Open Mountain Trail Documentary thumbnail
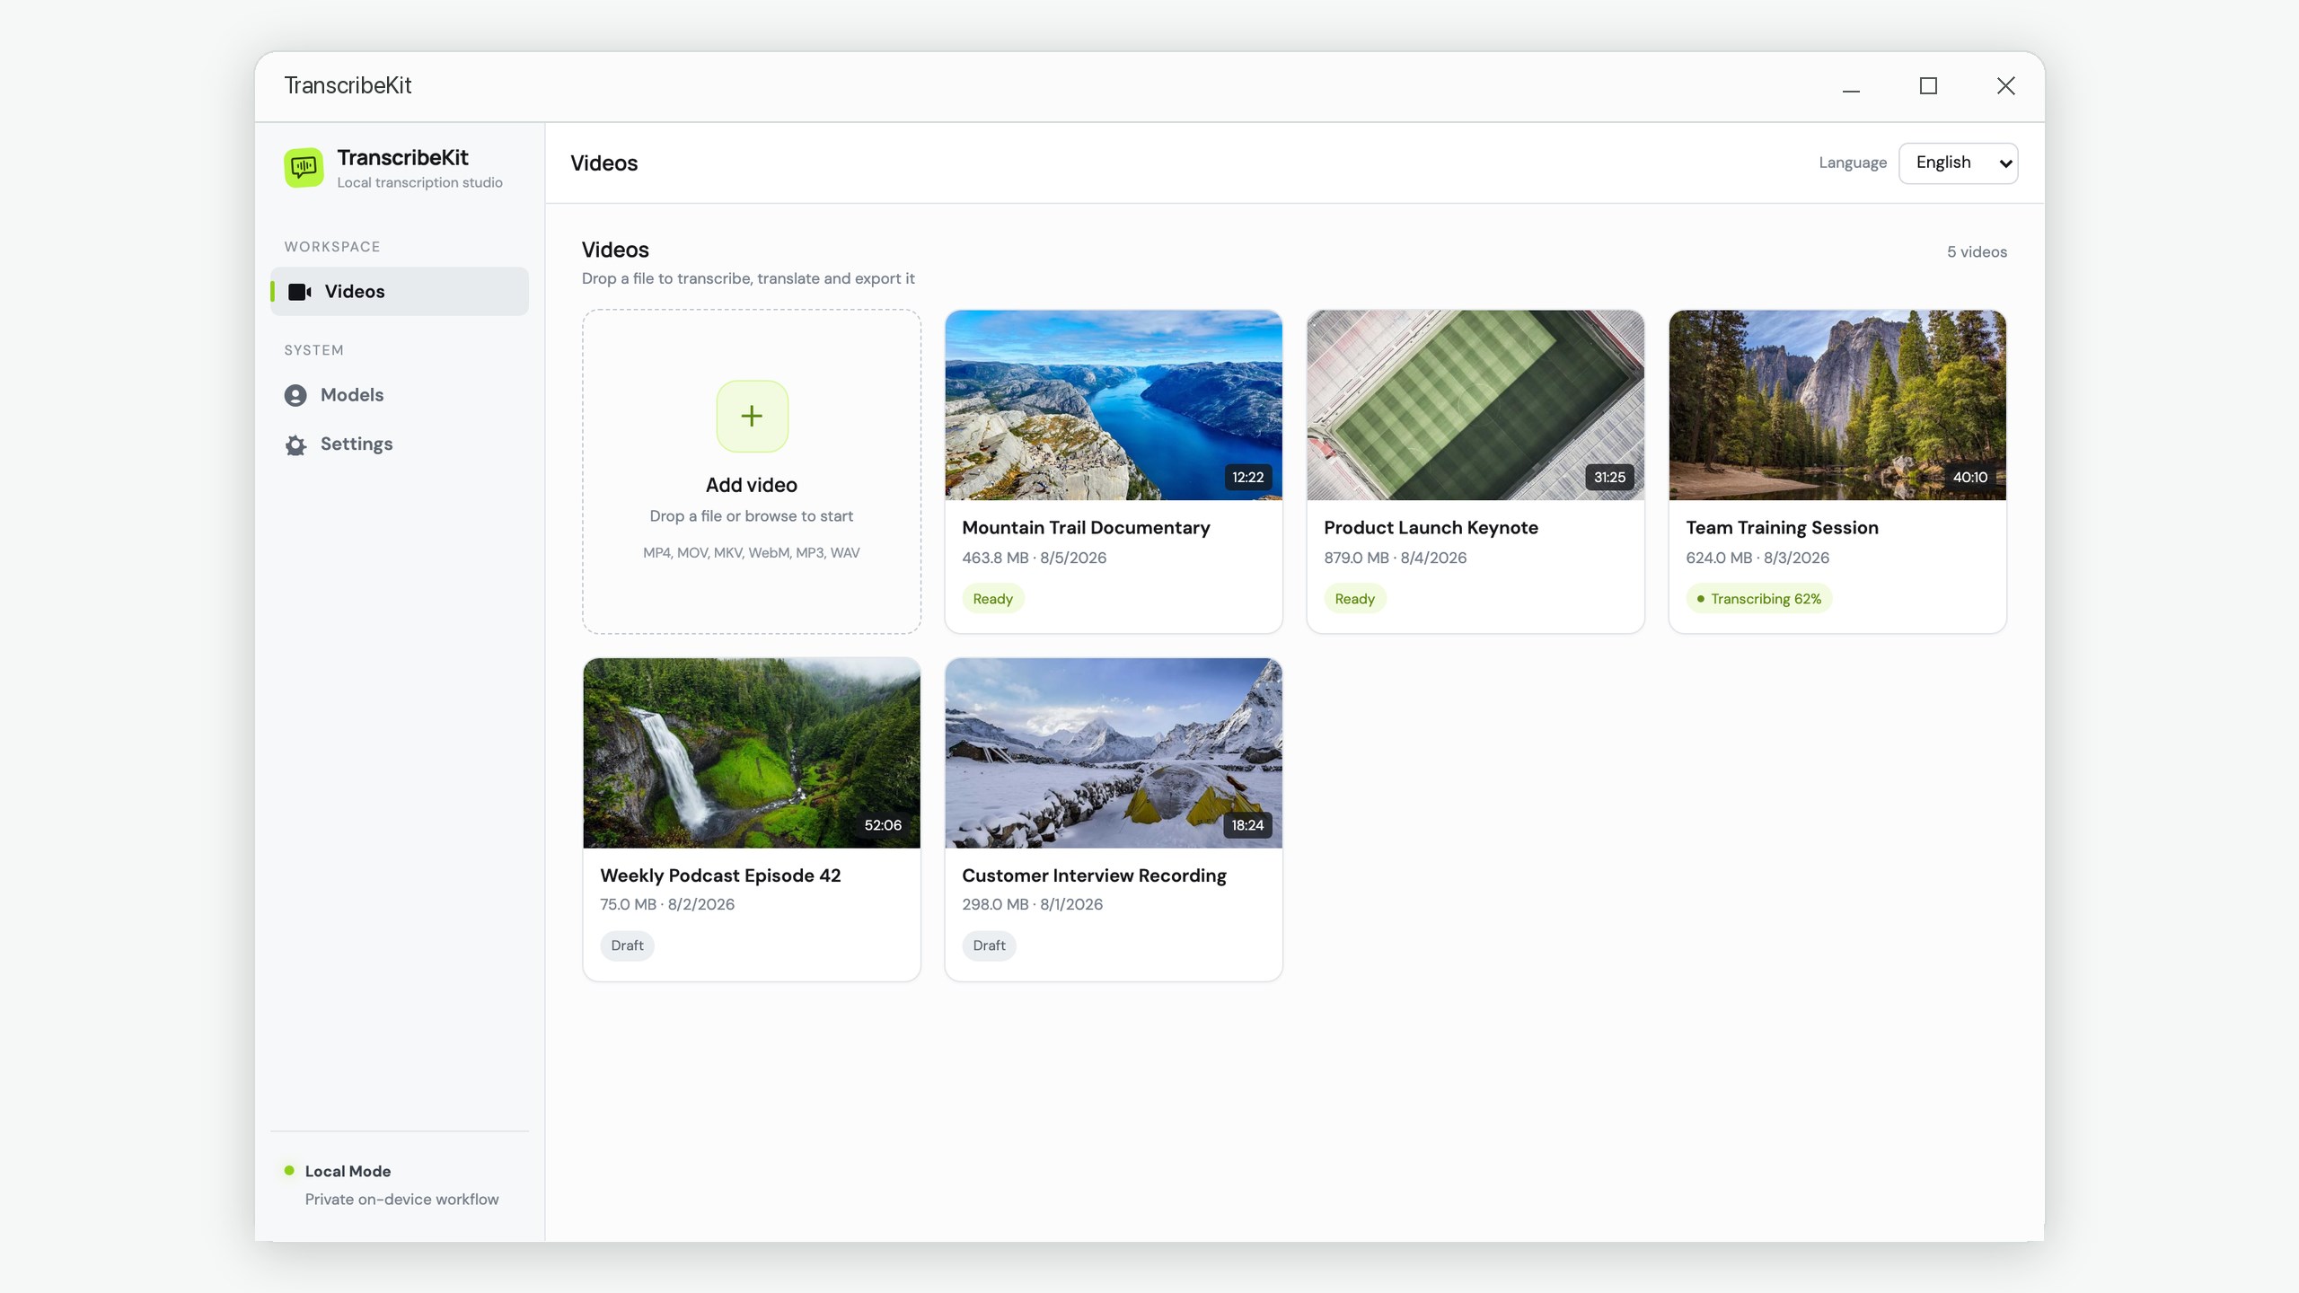 [x=1114, y=405]
